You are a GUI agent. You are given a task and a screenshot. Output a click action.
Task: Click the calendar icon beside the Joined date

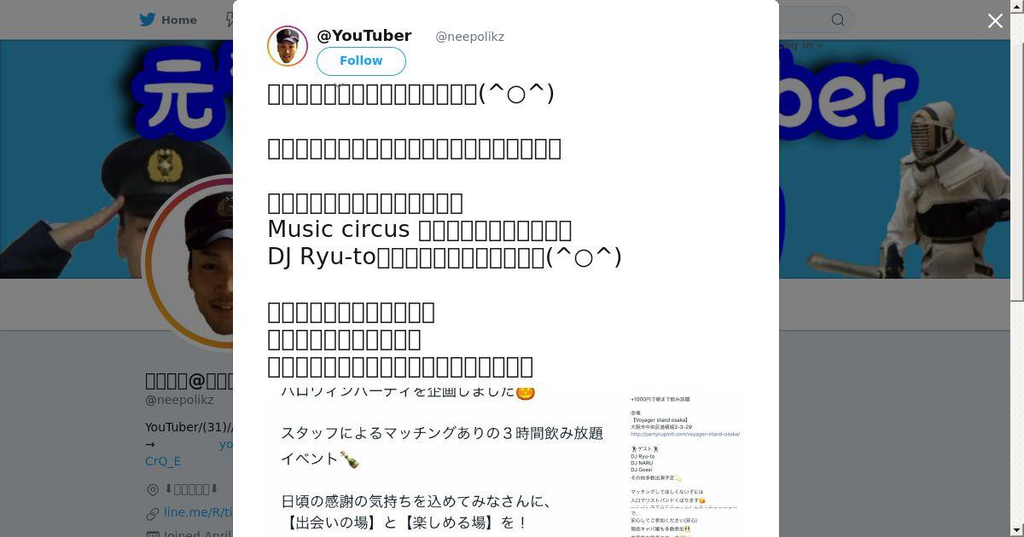[153, 534]
